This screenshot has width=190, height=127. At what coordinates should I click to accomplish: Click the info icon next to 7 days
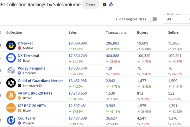coord(105,4)
